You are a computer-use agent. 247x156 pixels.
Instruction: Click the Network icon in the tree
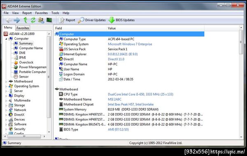[11, 110]
